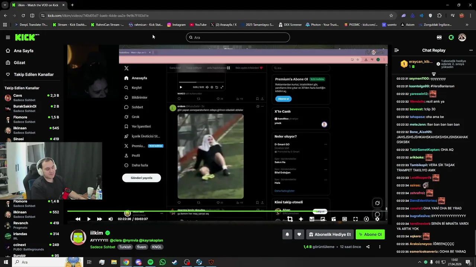The width and height of the screenshot is (476, 267).
Task: Open the YouTube bookmark
Action: coord(198,25)
